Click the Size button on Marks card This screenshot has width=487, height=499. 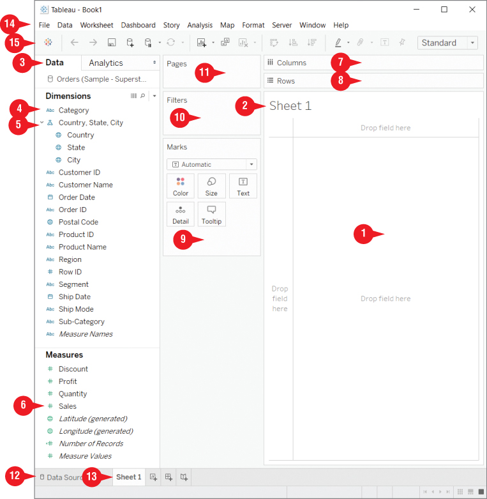point(211,186)
